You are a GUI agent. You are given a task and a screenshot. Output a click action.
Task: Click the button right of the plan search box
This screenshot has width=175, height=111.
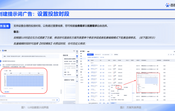click(116, 55)
